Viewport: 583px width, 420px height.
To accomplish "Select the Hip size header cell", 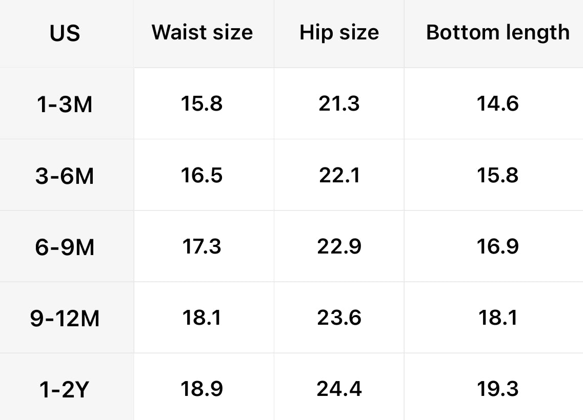I will tap(339, 32).
